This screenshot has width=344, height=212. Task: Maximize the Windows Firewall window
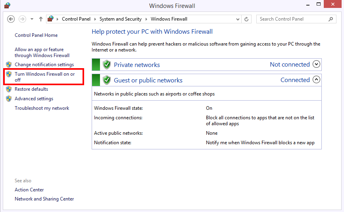coord(319,4)
